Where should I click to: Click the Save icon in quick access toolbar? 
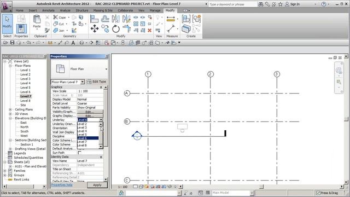click(x=12, y=43)
